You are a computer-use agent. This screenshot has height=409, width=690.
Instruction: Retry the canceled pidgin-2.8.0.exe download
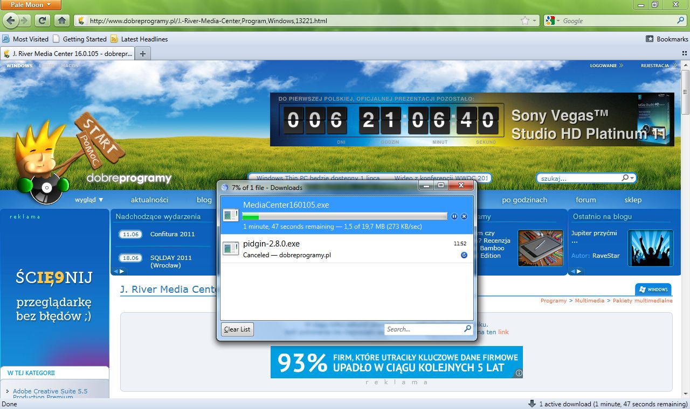click(x=464, y=255)
